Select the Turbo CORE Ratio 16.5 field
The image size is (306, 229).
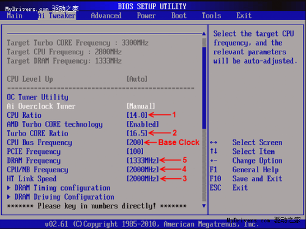pos(137,133)
